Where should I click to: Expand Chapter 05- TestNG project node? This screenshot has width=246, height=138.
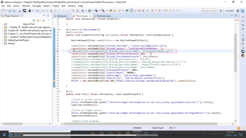(x=2, y=27)
